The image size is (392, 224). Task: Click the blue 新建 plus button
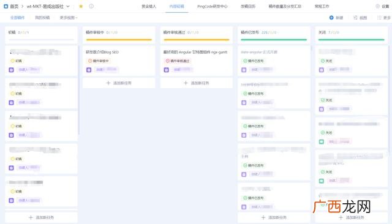point(336,18)
